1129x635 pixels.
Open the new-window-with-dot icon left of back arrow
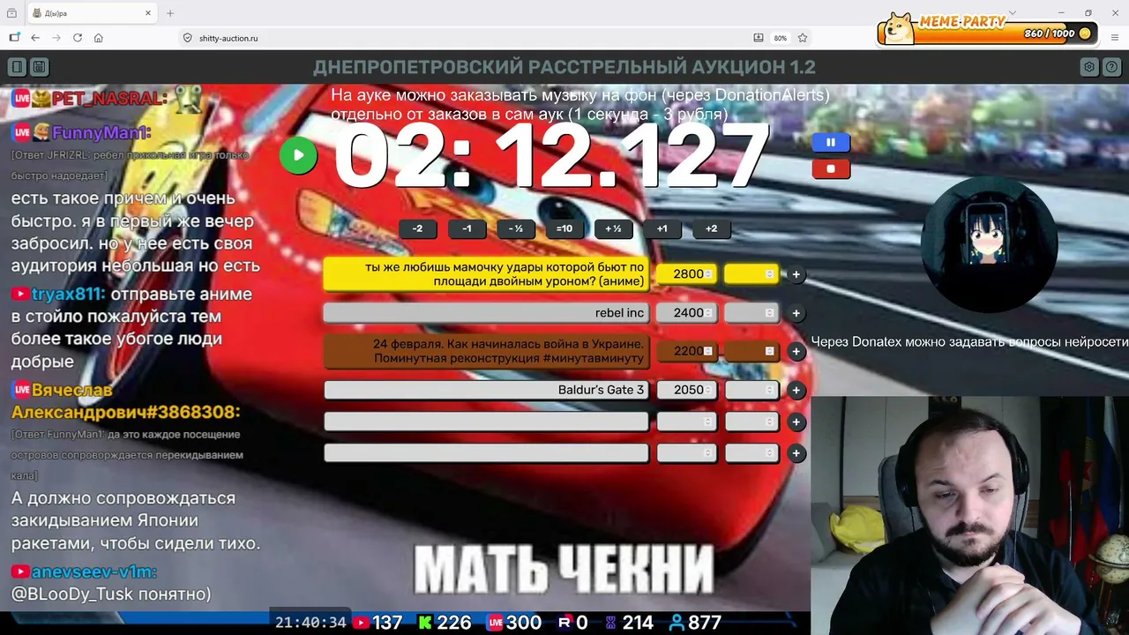pyautogui.click(x=14, y=38)
